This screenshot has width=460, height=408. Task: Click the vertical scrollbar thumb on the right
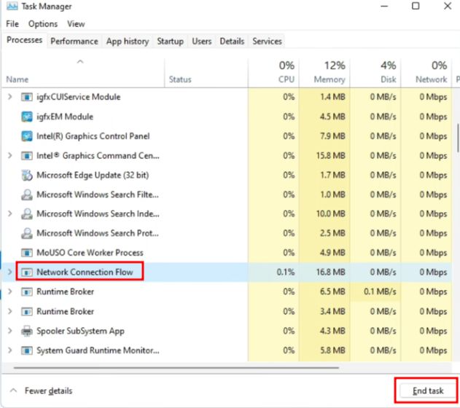(x=459, y=138)
